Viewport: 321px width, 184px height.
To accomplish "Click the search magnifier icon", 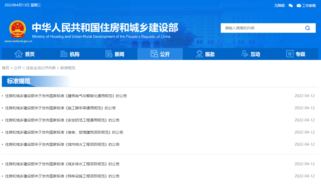I will 308,28.
